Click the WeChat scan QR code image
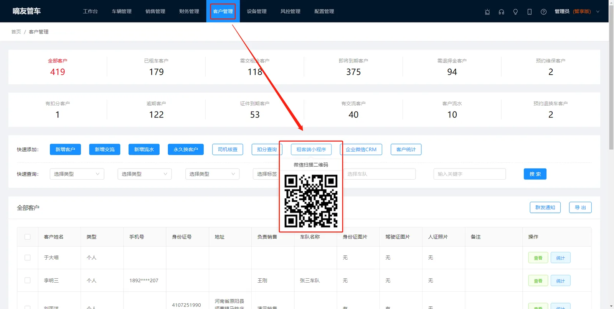 [311, 201]
